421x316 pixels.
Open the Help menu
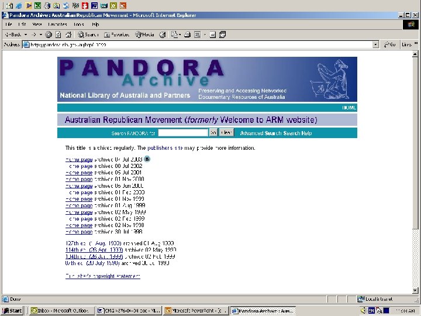click(95, 25)
